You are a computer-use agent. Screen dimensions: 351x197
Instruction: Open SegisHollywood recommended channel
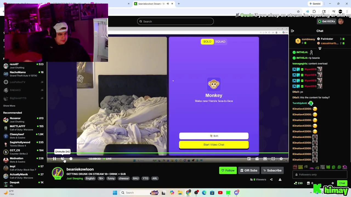tap(24, 144)
